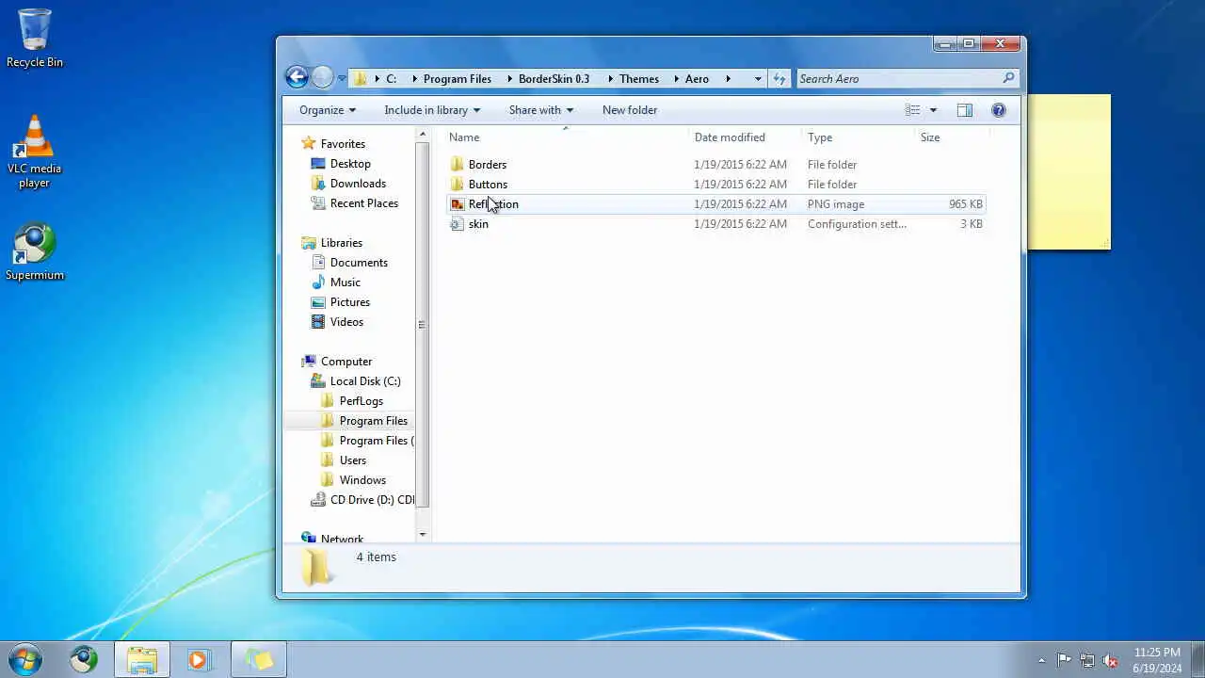Select the Buttons folder icon
This screenshot has width=1205, height=678.
(457, 185)
